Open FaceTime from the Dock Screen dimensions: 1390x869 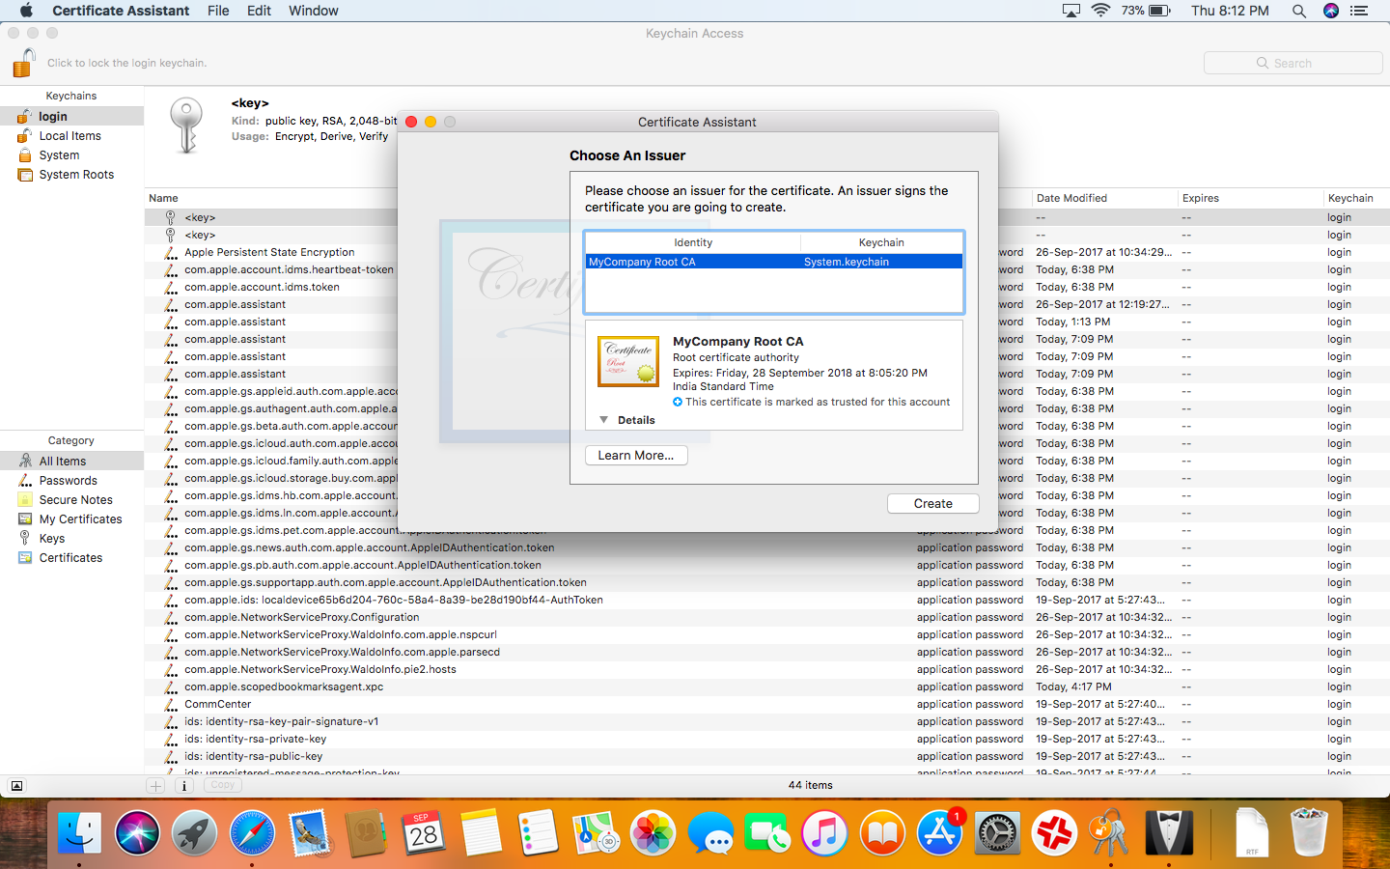[x=768, y=832]
